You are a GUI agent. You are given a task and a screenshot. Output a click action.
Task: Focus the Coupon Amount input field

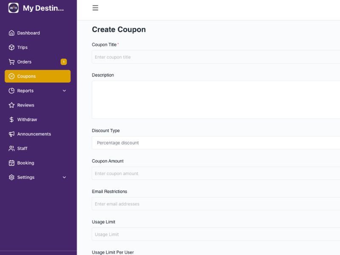pyautogui.click(x=216, y=173)
